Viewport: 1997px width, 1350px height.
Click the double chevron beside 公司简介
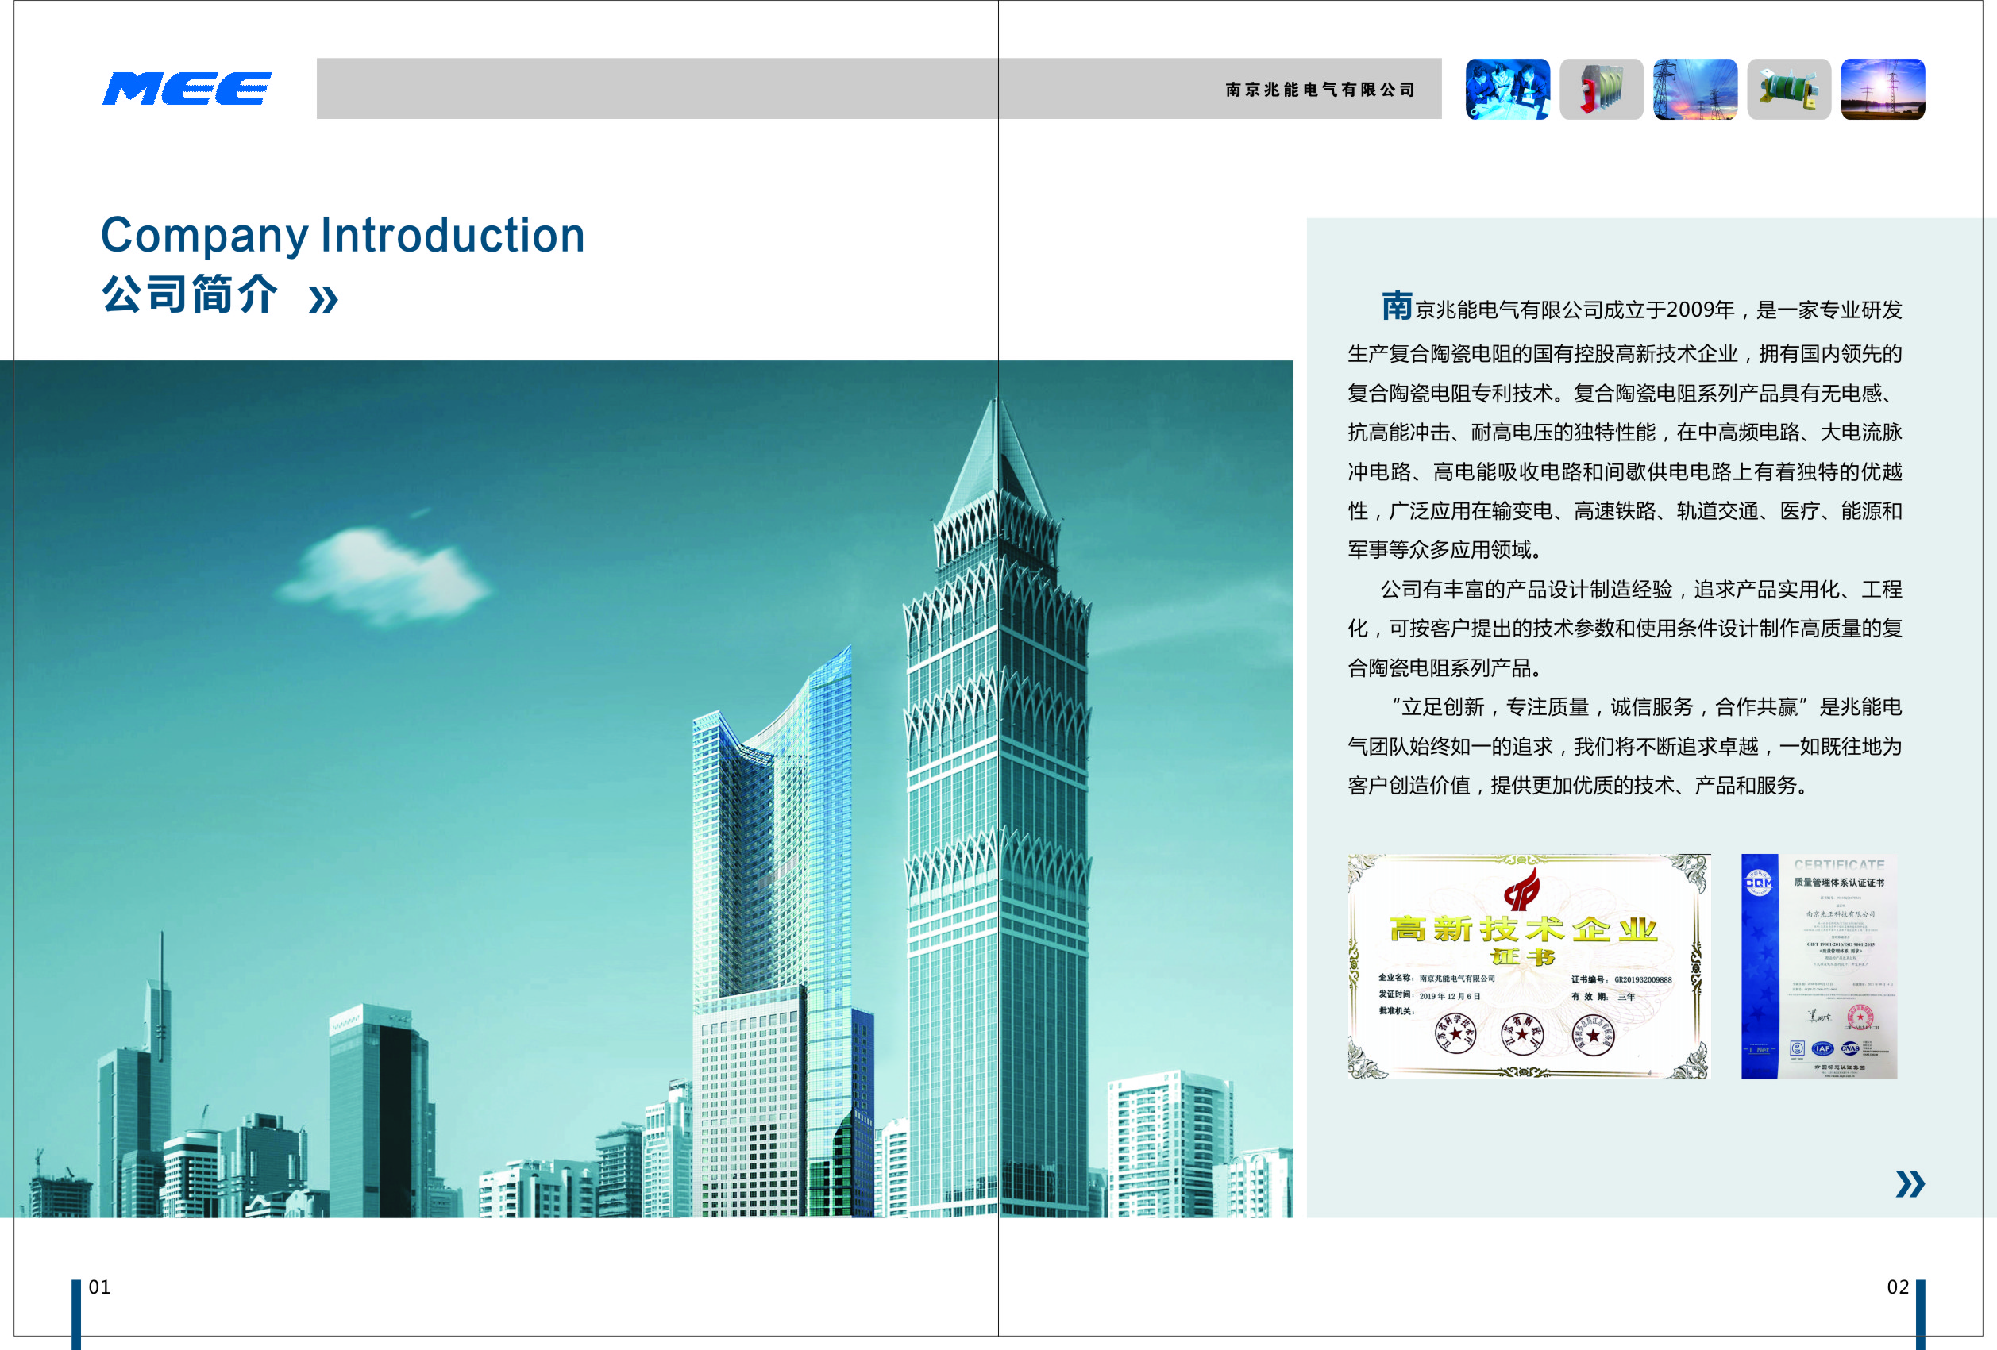point(323,299)
